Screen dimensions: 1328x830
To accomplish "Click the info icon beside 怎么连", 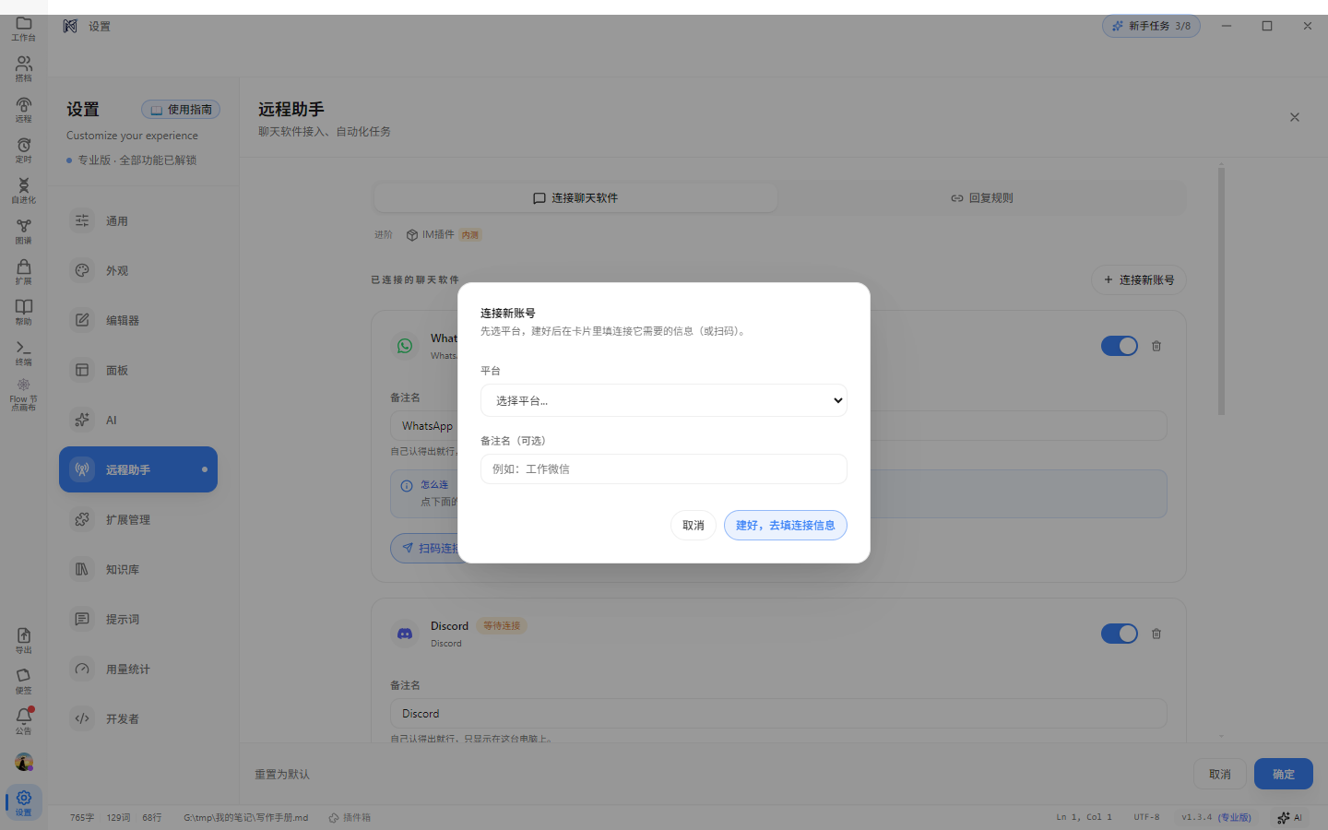I will click(x=407, y=485).
